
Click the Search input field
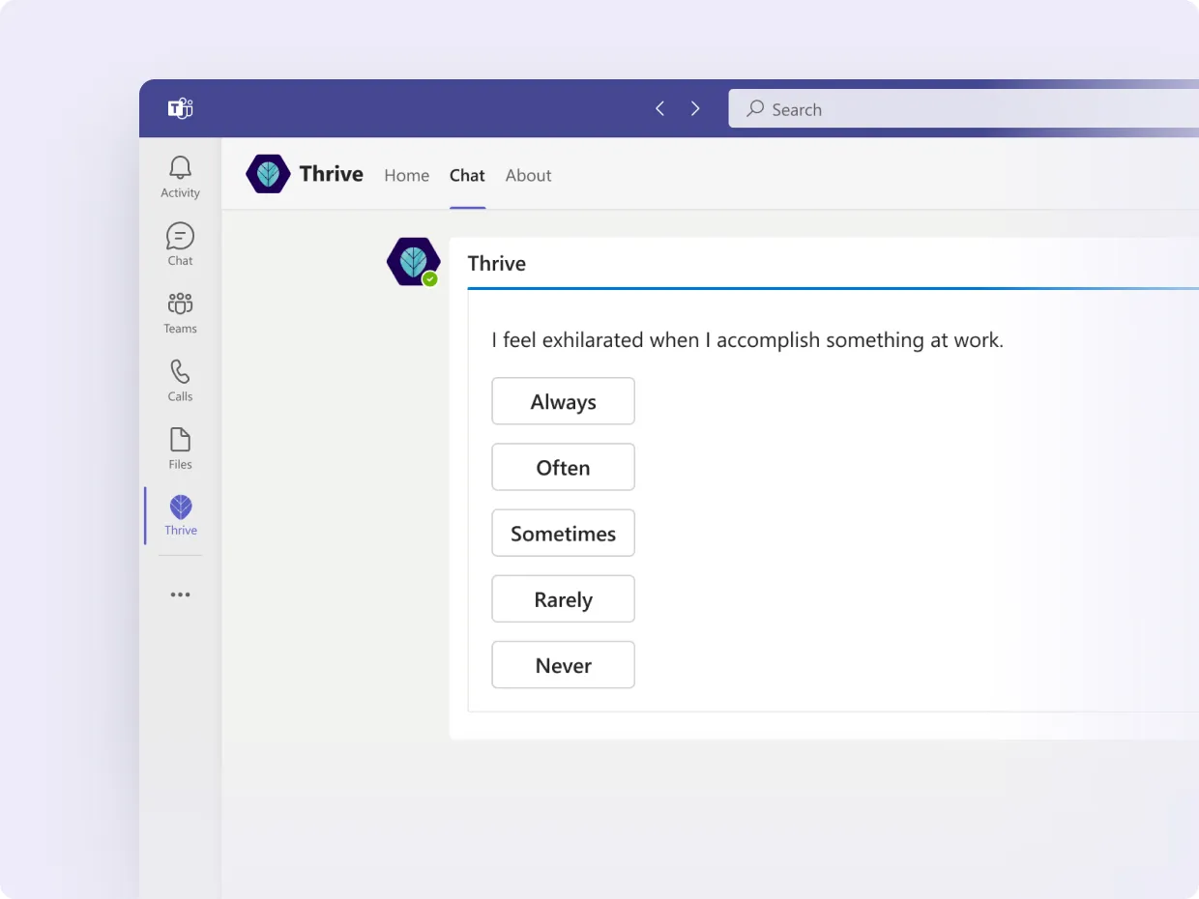(x=963, y=109)
